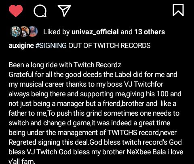Open comments with the speech bubble icon
The width and height of the screenshot is (194, 164).
pyautogui.click(x=40, y=11)
